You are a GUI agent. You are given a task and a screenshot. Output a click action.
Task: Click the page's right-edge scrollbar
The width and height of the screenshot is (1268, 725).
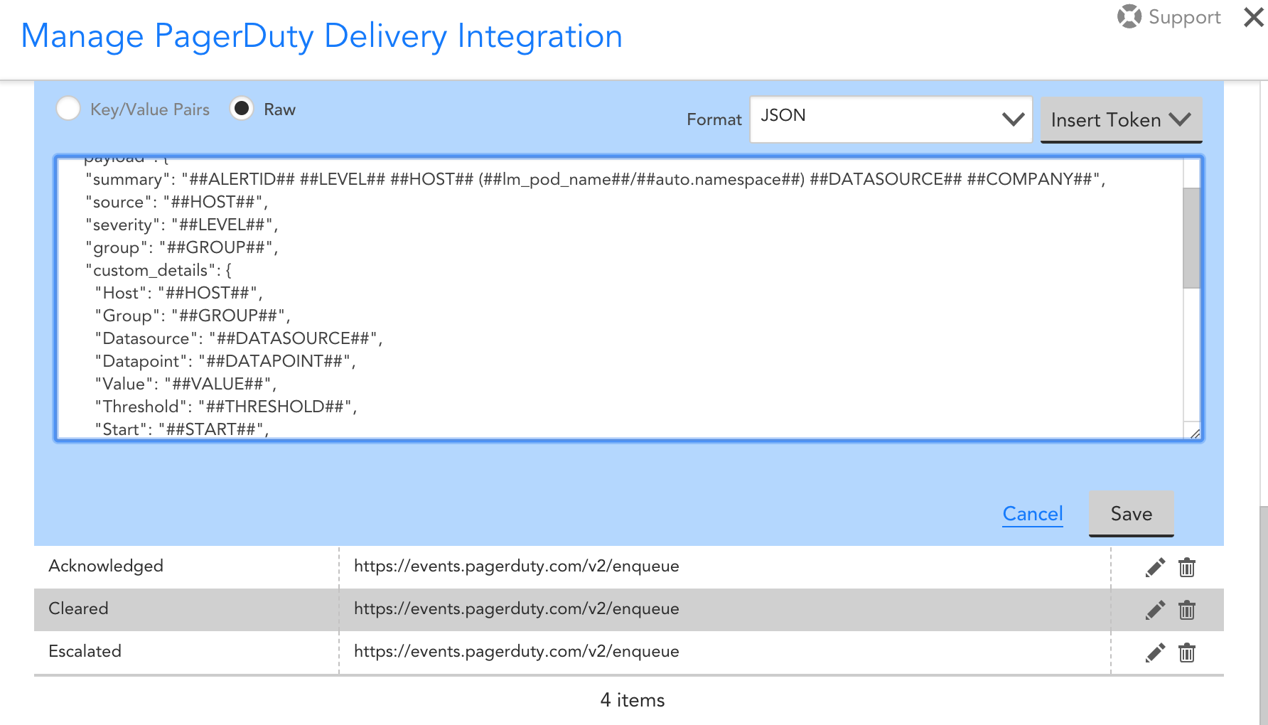(x=1262, y=615)
